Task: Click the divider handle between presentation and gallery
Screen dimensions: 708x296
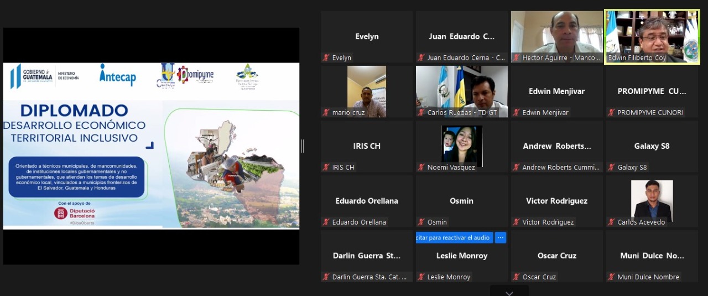Action: (x=303, y=146)
